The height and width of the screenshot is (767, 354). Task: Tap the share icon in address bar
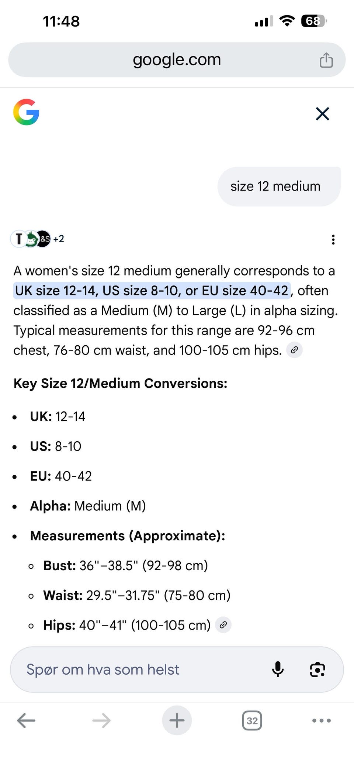coord(326,60)
